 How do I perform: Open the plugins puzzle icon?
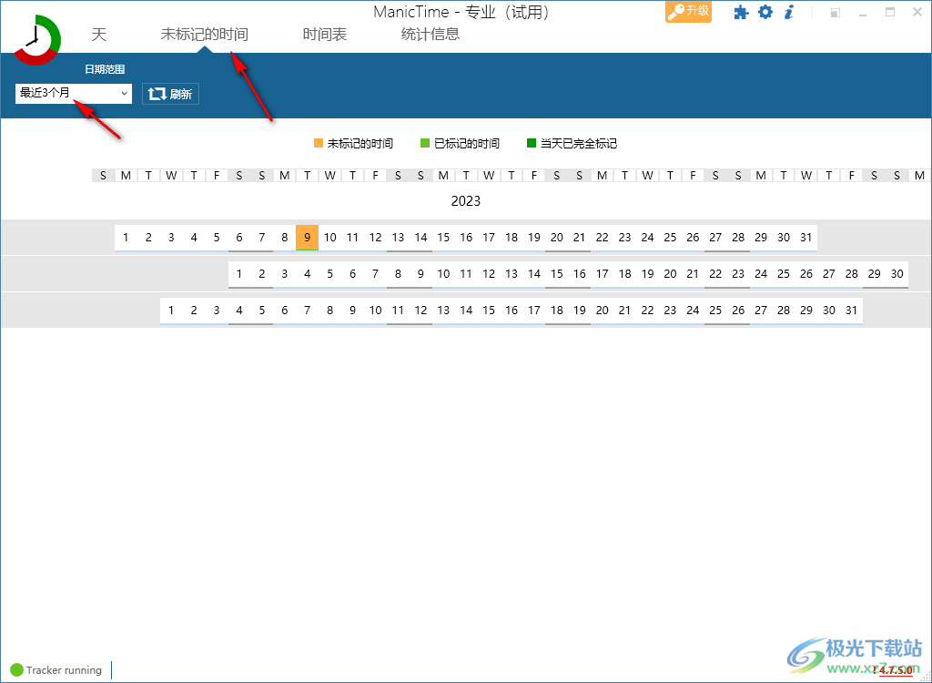741,12
